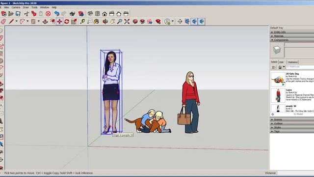Switch to Front view house icon
Viewport: 314px width, 177px height.
pos(105,14)
